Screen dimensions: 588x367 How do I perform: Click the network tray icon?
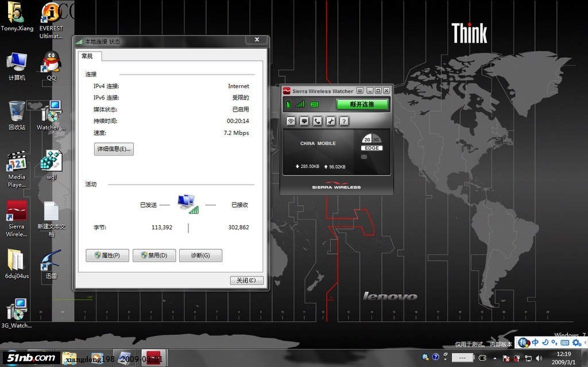click(528, 358)
